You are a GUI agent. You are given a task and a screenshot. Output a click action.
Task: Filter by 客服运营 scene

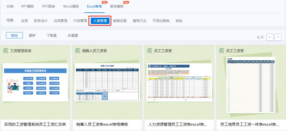tap(120, 21)
